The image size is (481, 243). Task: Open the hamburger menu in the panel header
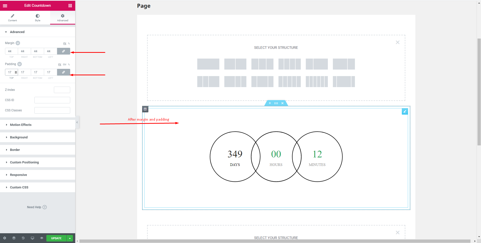pyautogui.click(x=5, y=6)
